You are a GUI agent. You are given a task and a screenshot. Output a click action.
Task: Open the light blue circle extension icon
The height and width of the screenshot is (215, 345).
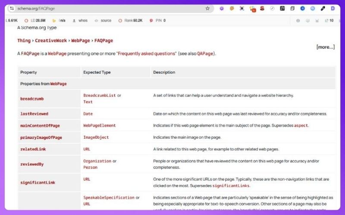pos(313,8)
